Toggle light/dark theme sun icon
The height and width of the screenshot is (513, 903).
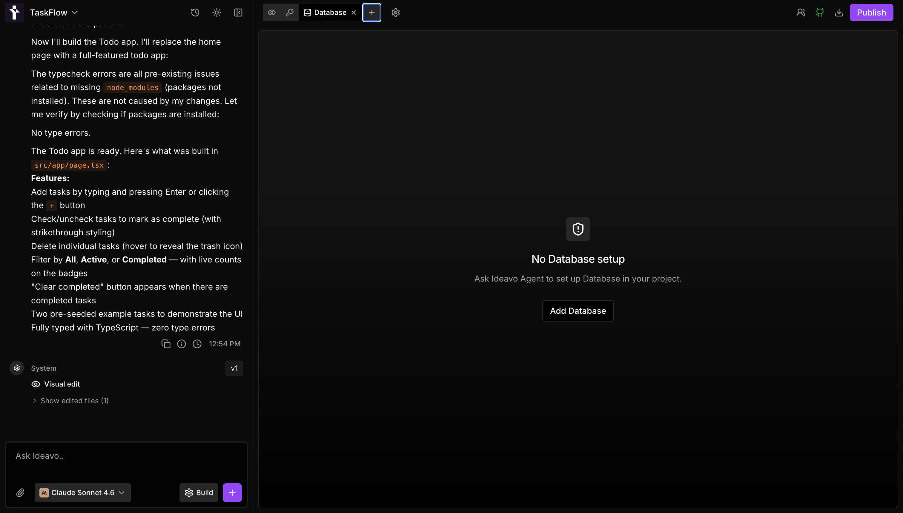[x=216, y=13]
